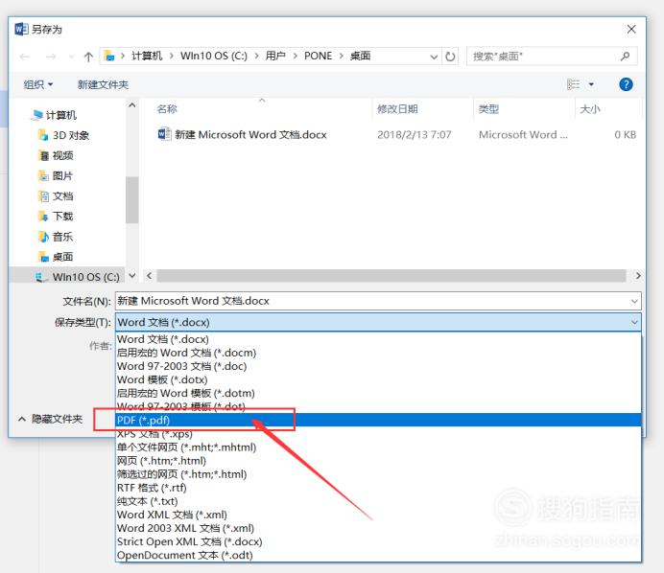Click the Forward navigation arrow
The height and width of the screenshot is (573, 664).
(51, 57)
